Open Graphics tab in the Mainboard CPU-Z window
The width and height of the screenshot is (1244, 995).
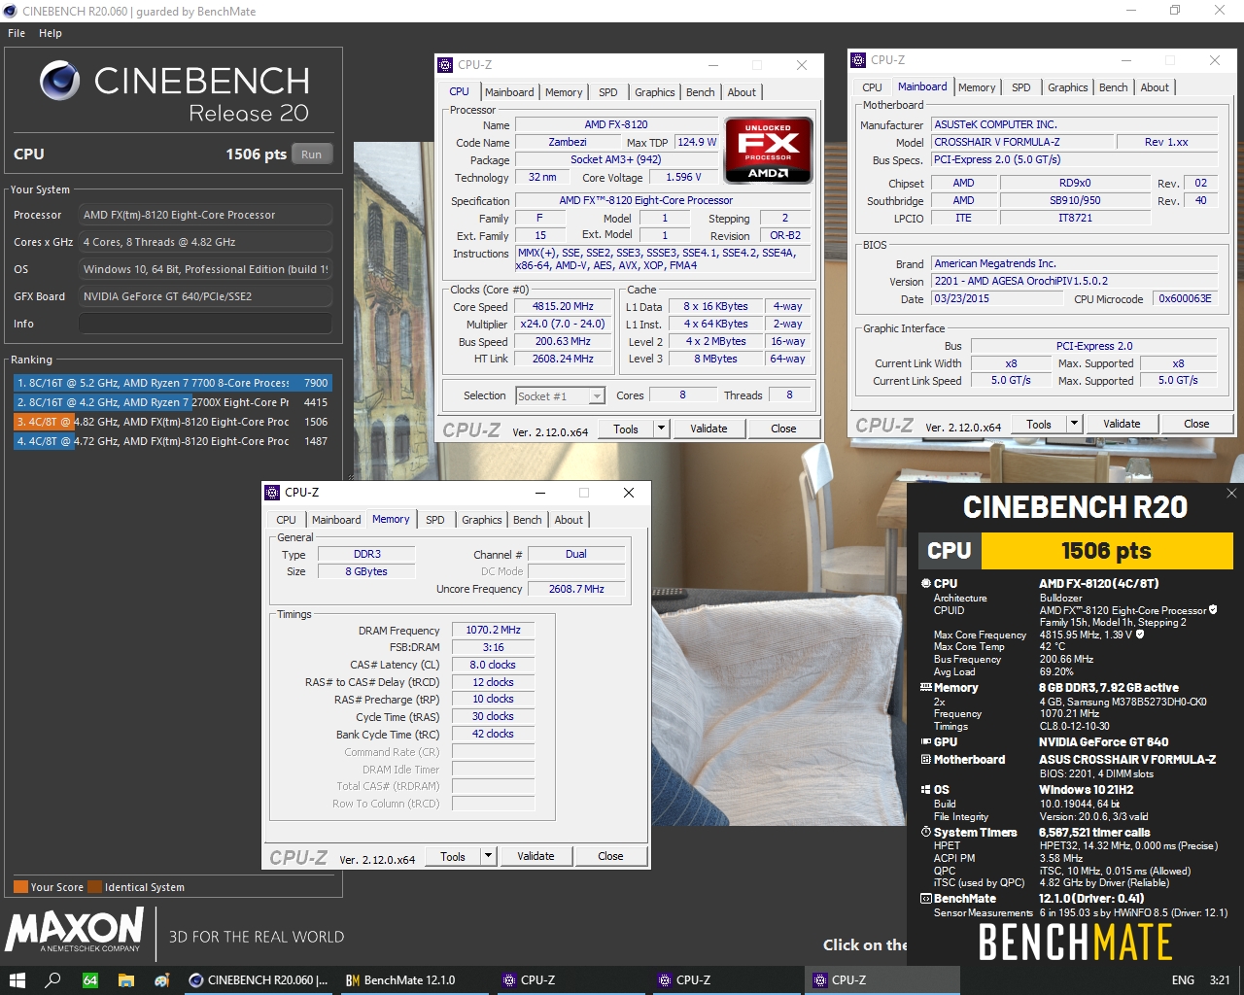tap(1067, 87)
